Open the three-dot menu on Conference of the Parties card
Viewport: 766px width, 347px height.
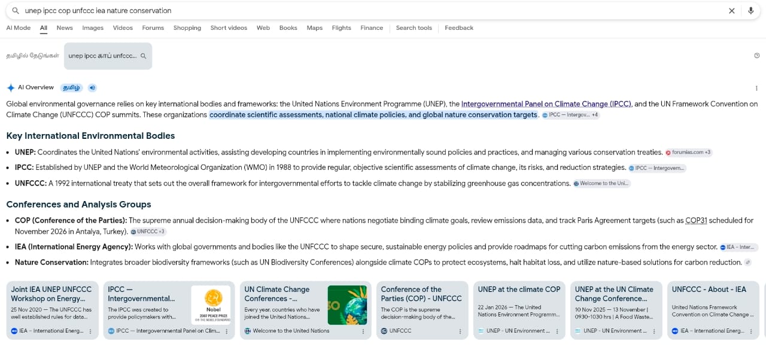pos(460,331)
